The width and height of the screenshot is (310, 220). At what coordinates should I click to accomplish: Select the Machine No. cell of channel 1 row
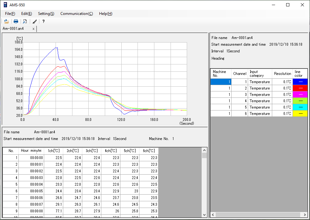pos(221,82)
